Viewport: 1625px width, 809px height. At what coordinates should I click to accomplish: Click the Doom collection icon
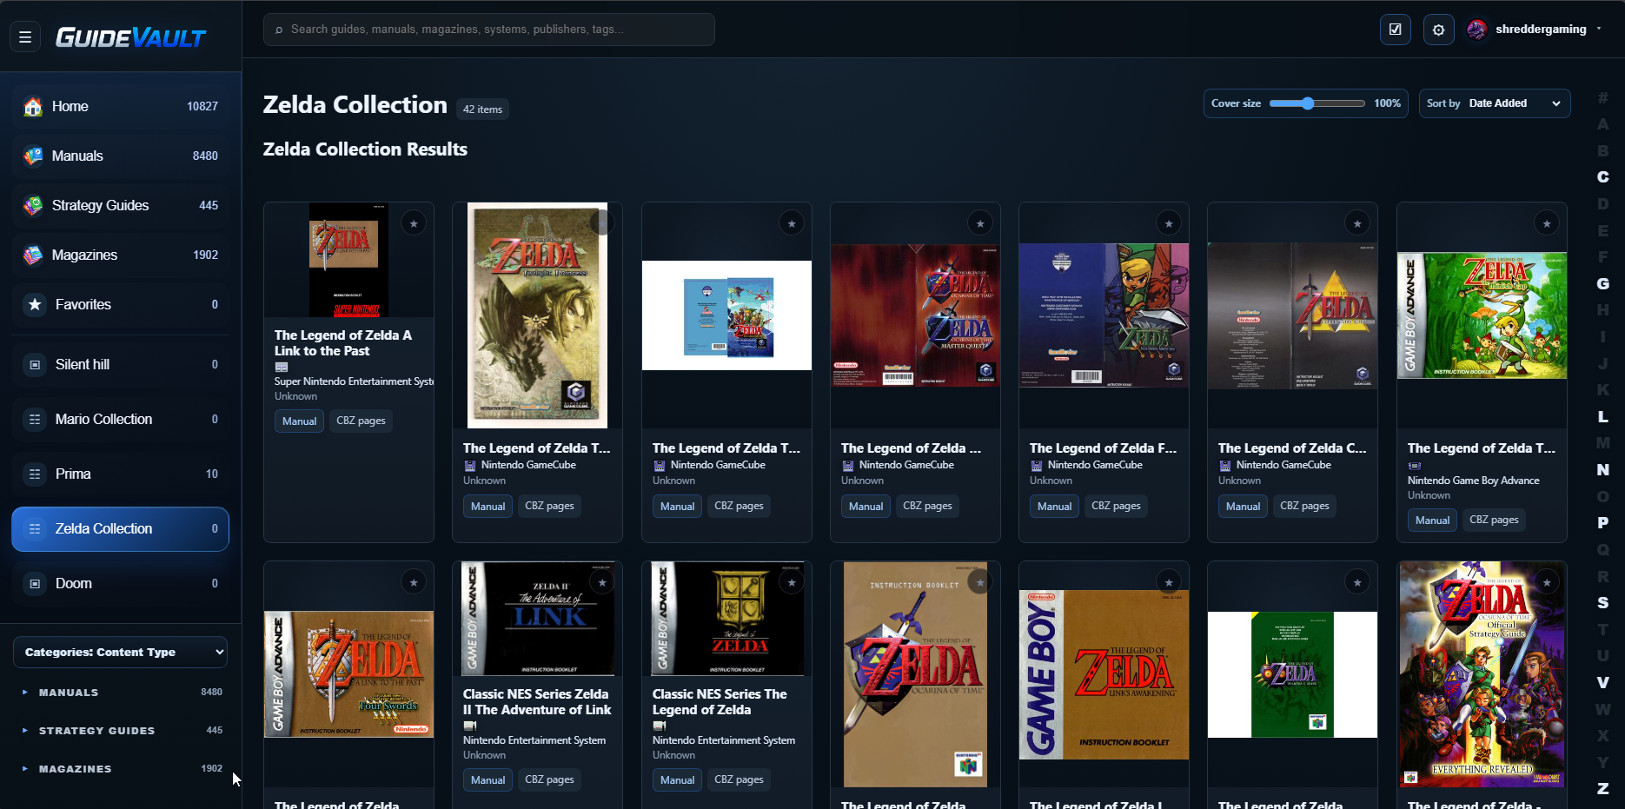35,584
